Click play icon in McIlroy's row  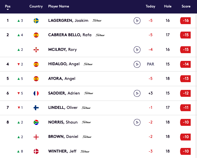[137, 50]
